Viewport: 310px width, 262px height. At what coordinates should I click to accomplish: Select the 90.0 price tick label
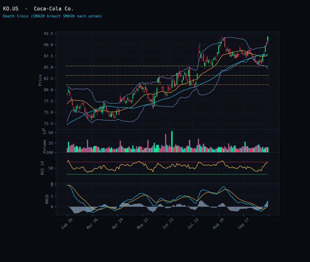48,45
